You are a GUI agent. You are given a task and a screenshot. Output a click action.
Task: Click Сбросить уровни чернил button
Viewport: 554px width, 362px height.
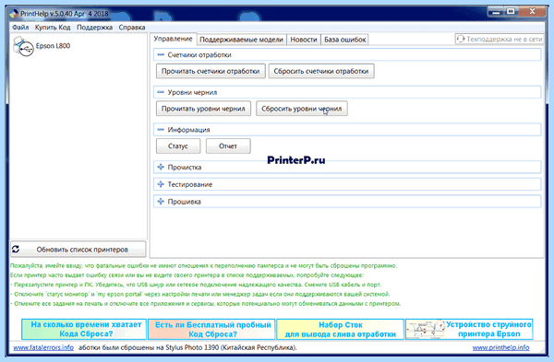pyautogui.click(x=301, y=109)
